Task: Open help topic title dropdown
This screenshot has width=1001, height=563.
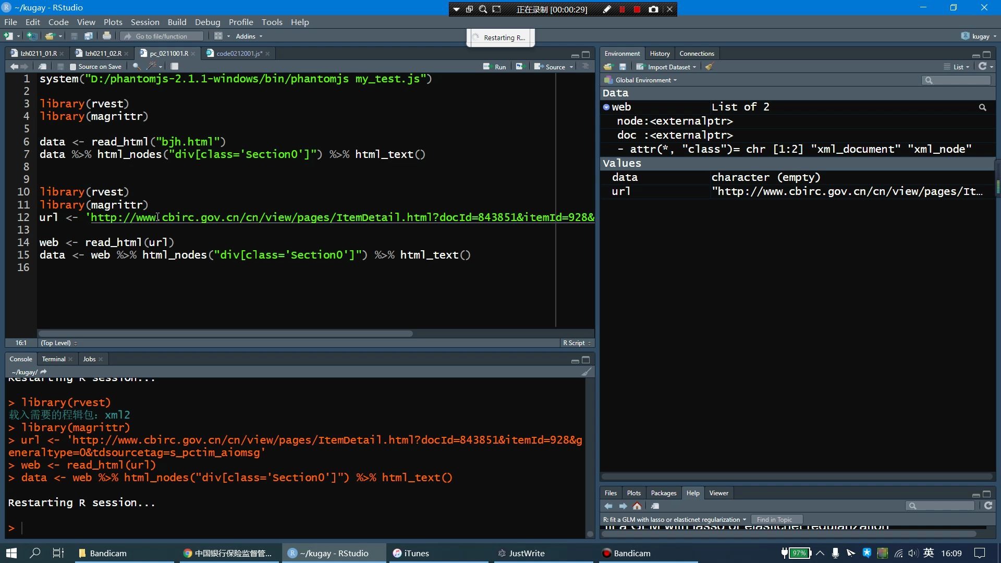Action: pyautogui.click(x=675, y=520)
